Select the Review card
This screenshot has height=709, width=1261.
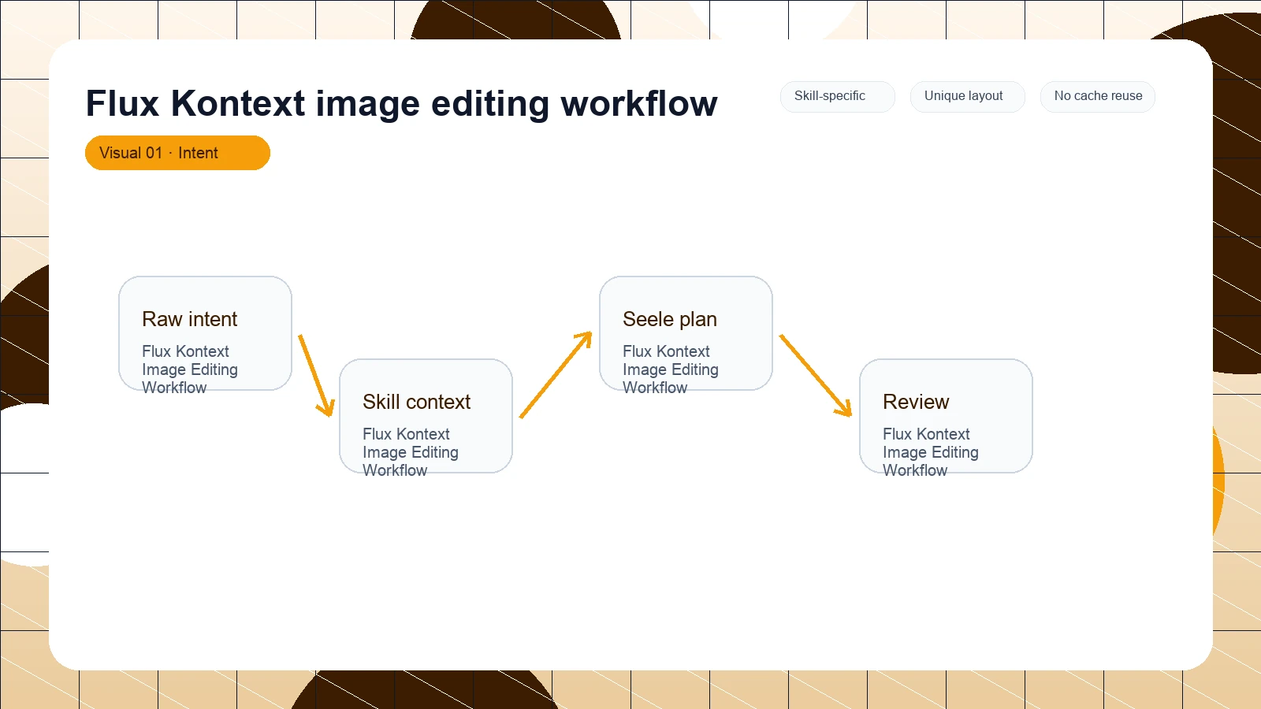[946, 416]
